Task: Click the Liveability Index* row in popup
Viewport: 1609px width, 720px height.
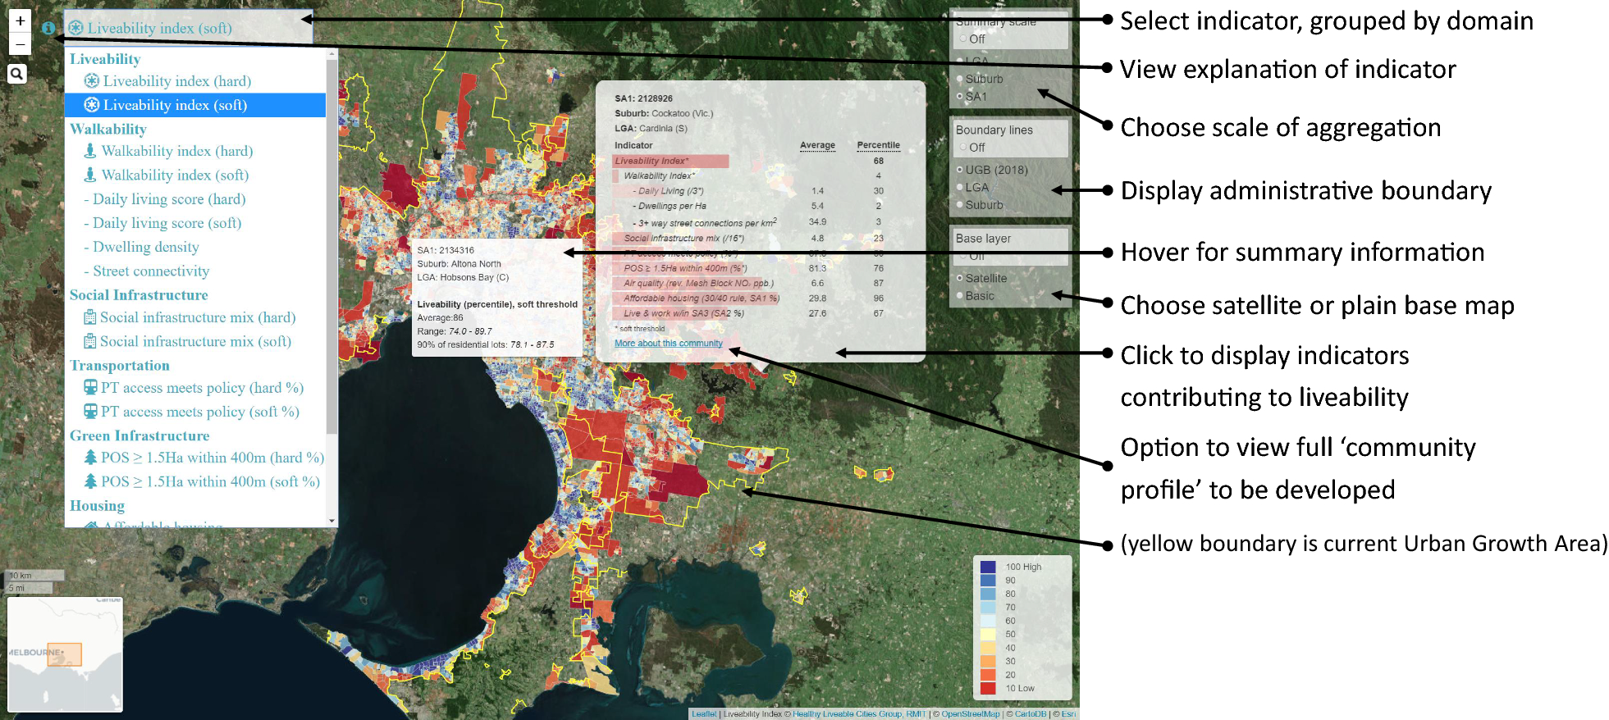Action: pos(757,161)
